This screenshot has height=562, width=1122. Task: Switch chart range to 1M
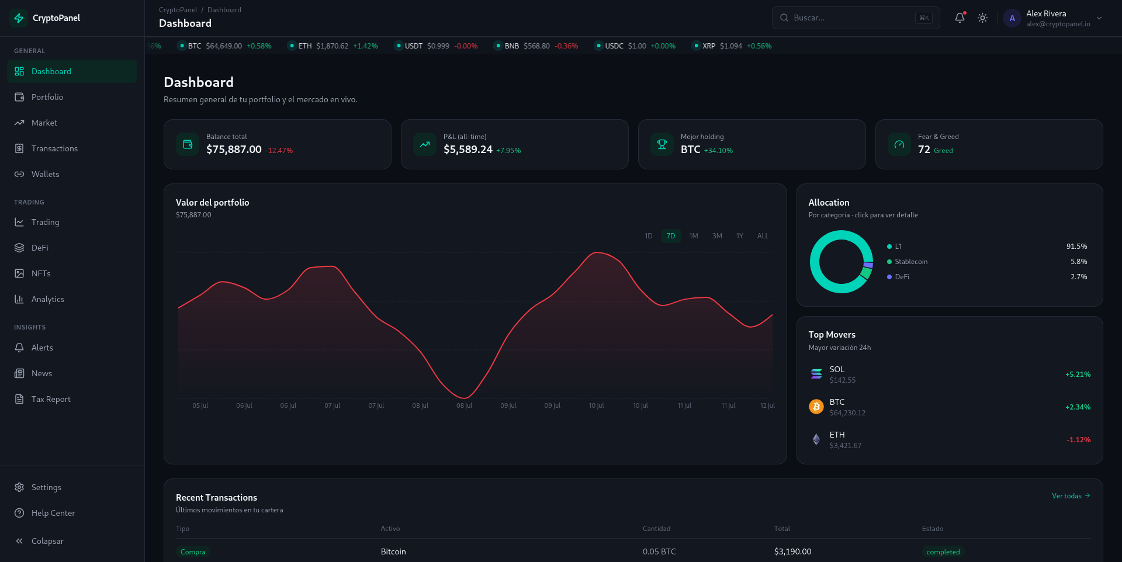click(x=694, y=236)
